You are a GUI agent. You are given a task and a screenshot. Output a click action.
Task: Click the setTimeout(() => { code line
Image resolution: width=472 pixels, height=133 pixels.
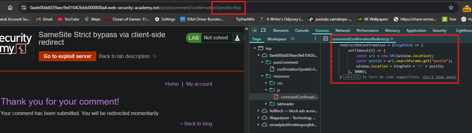point(367,50)
